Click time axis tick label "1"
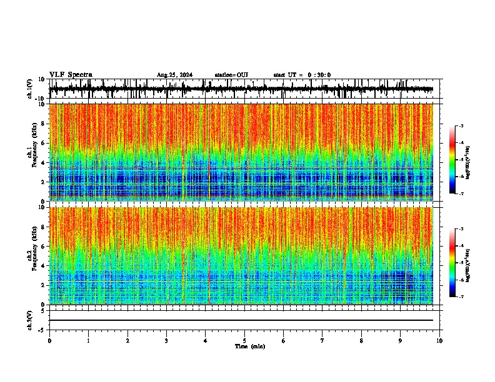This screenshot has height=382, width=495. [x=88, y=341]
